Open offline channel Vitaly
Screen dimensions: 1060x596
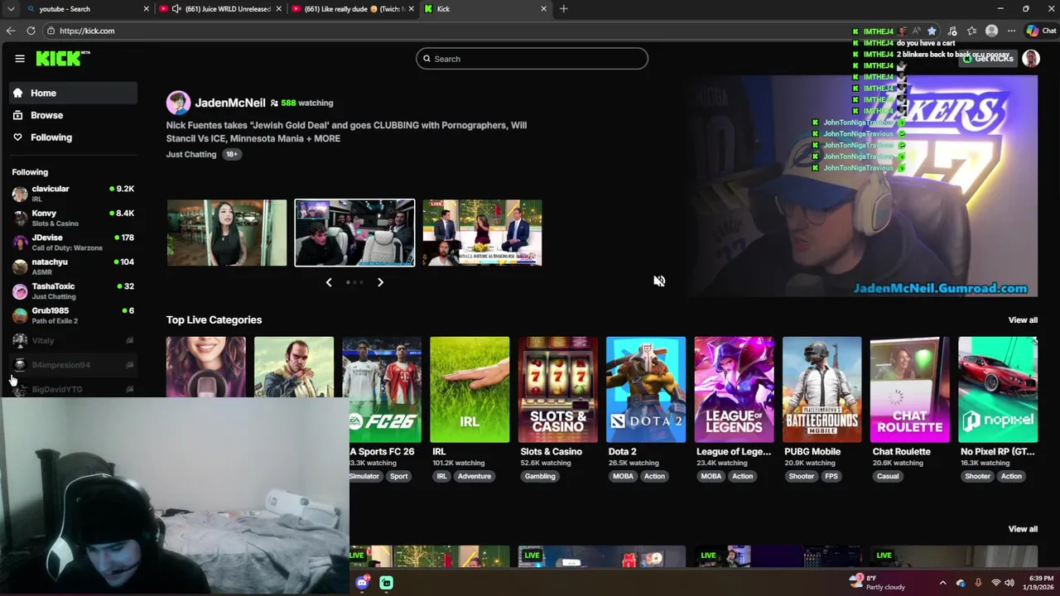click(x=73, y=340)
